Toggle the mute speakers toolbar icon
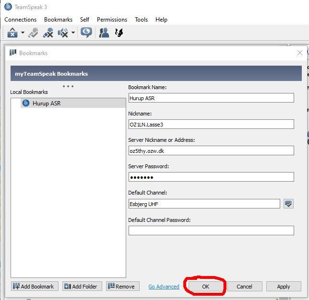Screen dimensions: 309x300 click(x=63, y=33)
